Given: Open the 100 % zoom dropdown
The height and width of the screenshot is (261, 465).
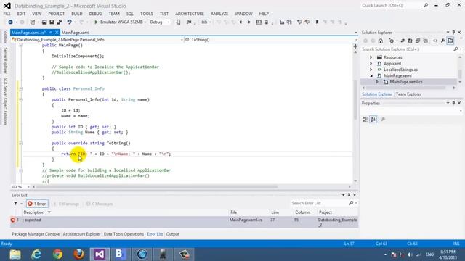Looking at the screenshot, I should (x=28, y=187).
